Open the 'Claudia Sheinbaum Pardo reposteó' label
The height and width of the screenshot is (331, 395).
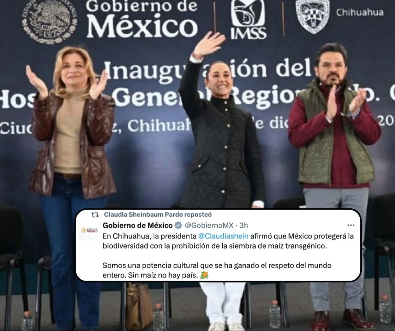pyautogui.click(x=158, y=215)
